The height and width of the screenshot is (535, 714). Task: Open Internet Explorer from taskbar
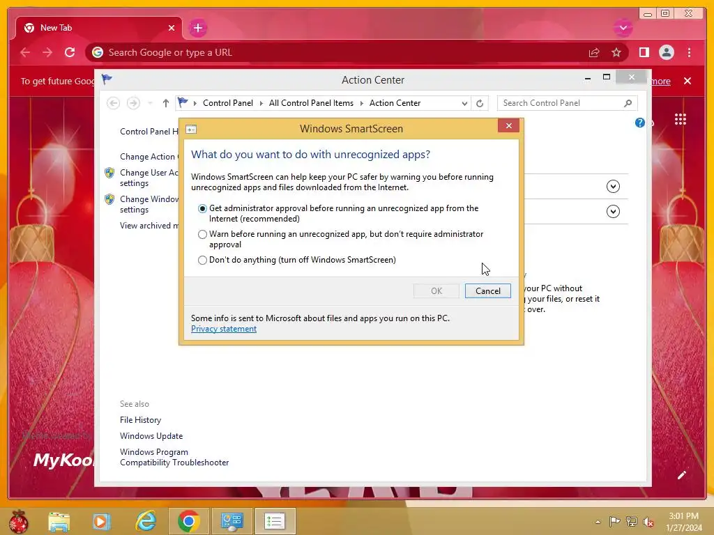[x=146, y=521]
